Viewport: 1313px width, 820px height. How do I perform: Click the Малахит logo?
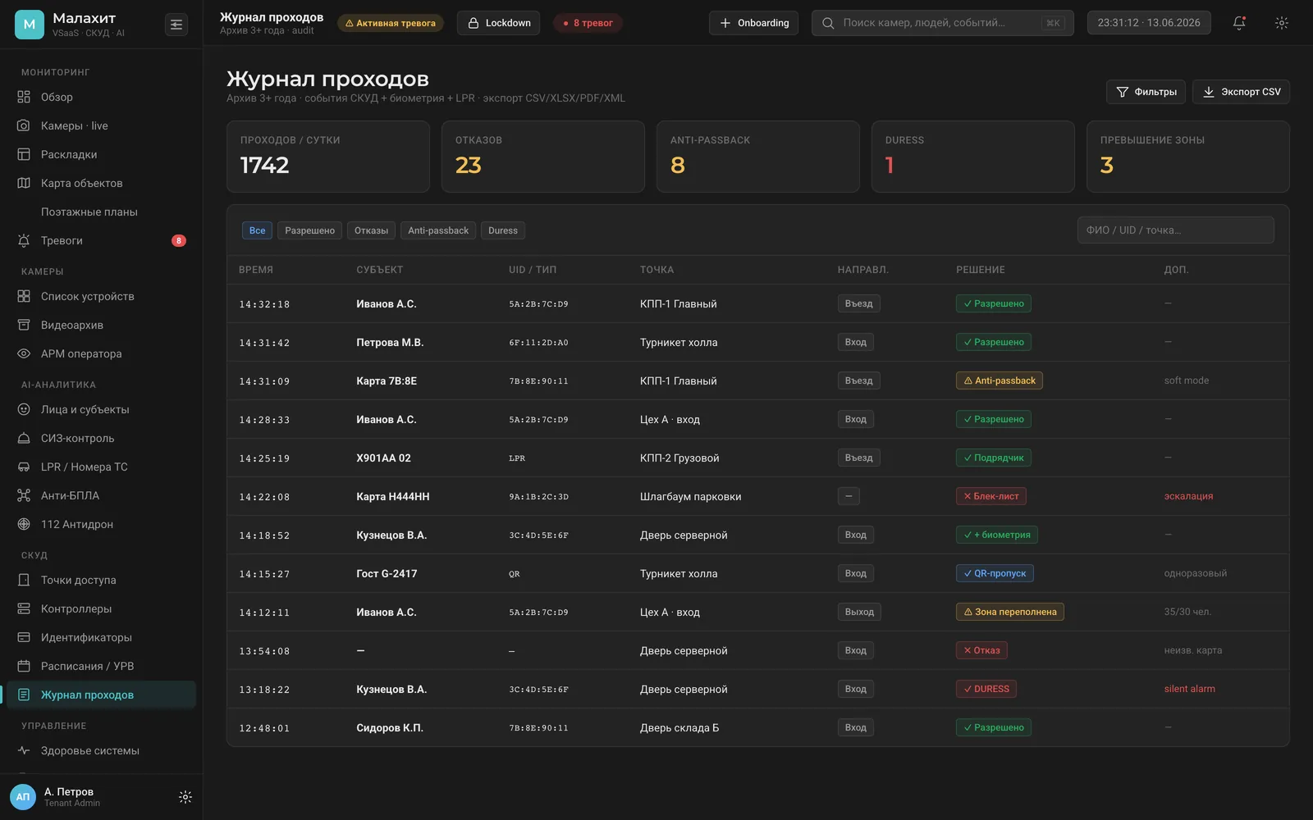(x=30, y=25)
